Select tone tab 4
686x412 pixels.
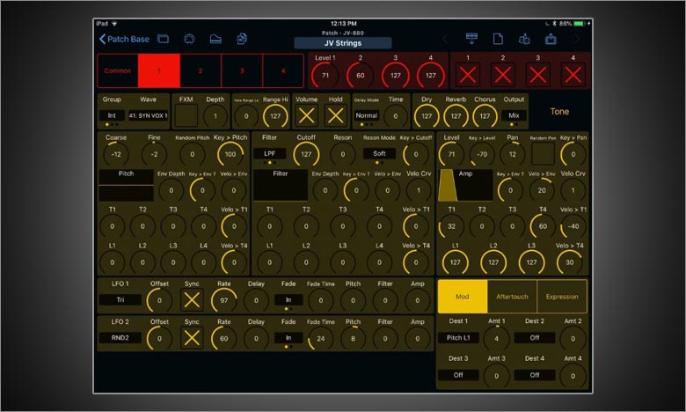click(x=283, y=70)
